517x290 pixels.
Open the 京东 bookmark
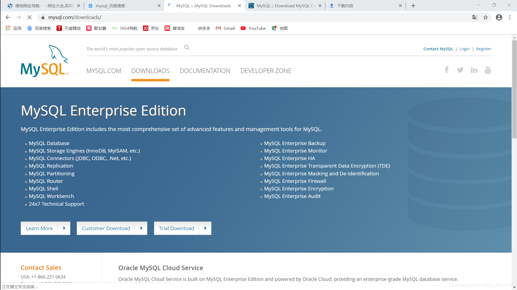(151, 28)
